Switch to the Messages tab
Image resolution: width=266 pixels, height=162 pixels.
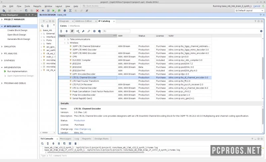(66, 139)
